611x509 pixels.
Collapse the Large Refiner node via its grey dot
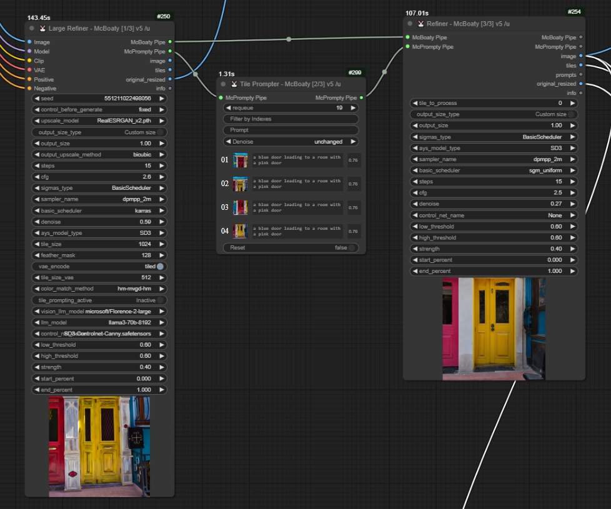click(x=32, y=29)
